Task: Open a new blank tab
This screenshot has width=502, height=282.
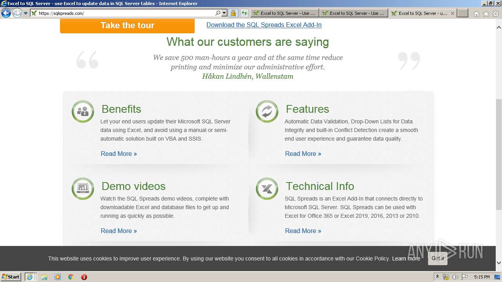Action: [463, 13]
